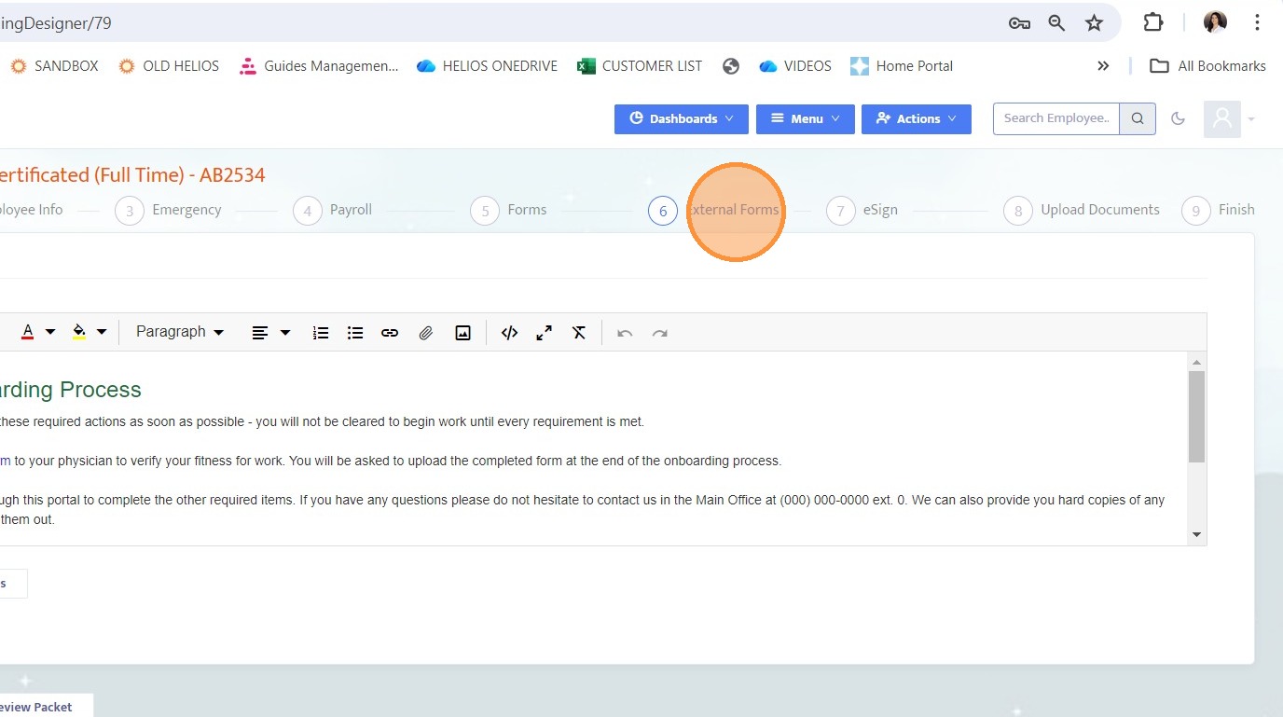Go to step 9 Finish

pyautogui.click(x=1218, y=210)
